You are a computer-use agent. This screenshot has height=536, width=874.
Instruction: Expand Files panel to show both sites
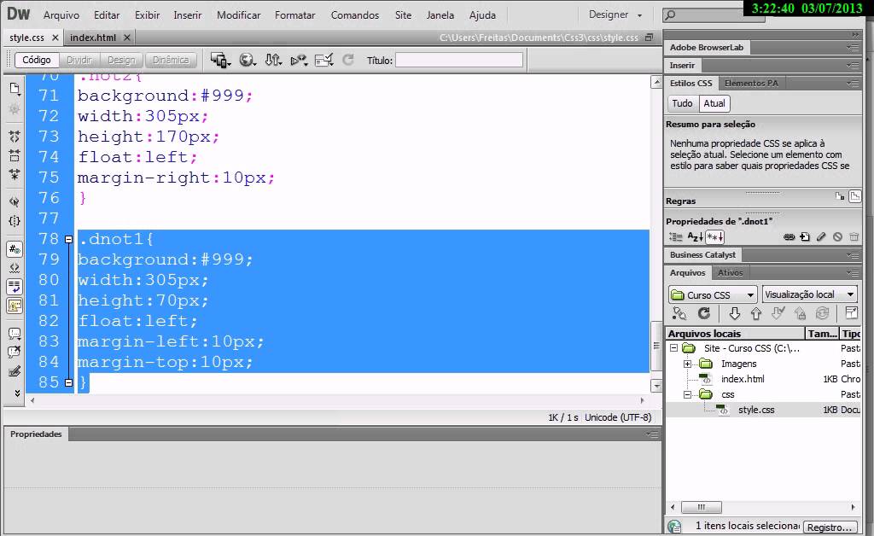(851, 313)
